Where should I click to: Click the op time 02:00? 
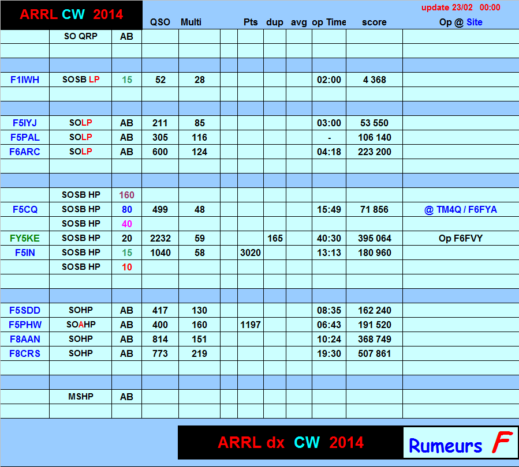pos(329,80)
